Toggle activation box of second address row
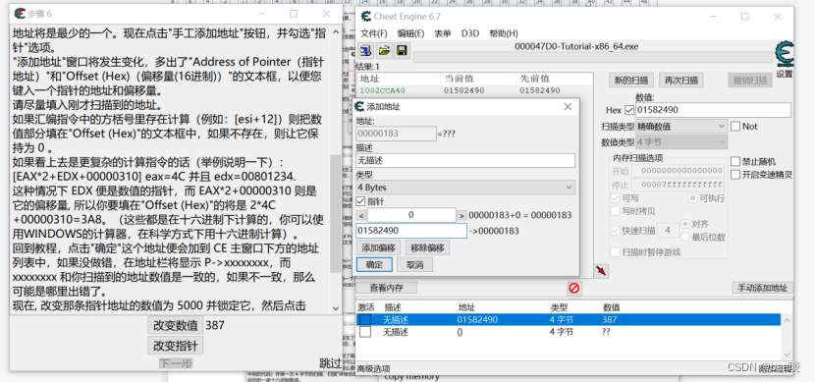815x382 pixels. (365, 332)
